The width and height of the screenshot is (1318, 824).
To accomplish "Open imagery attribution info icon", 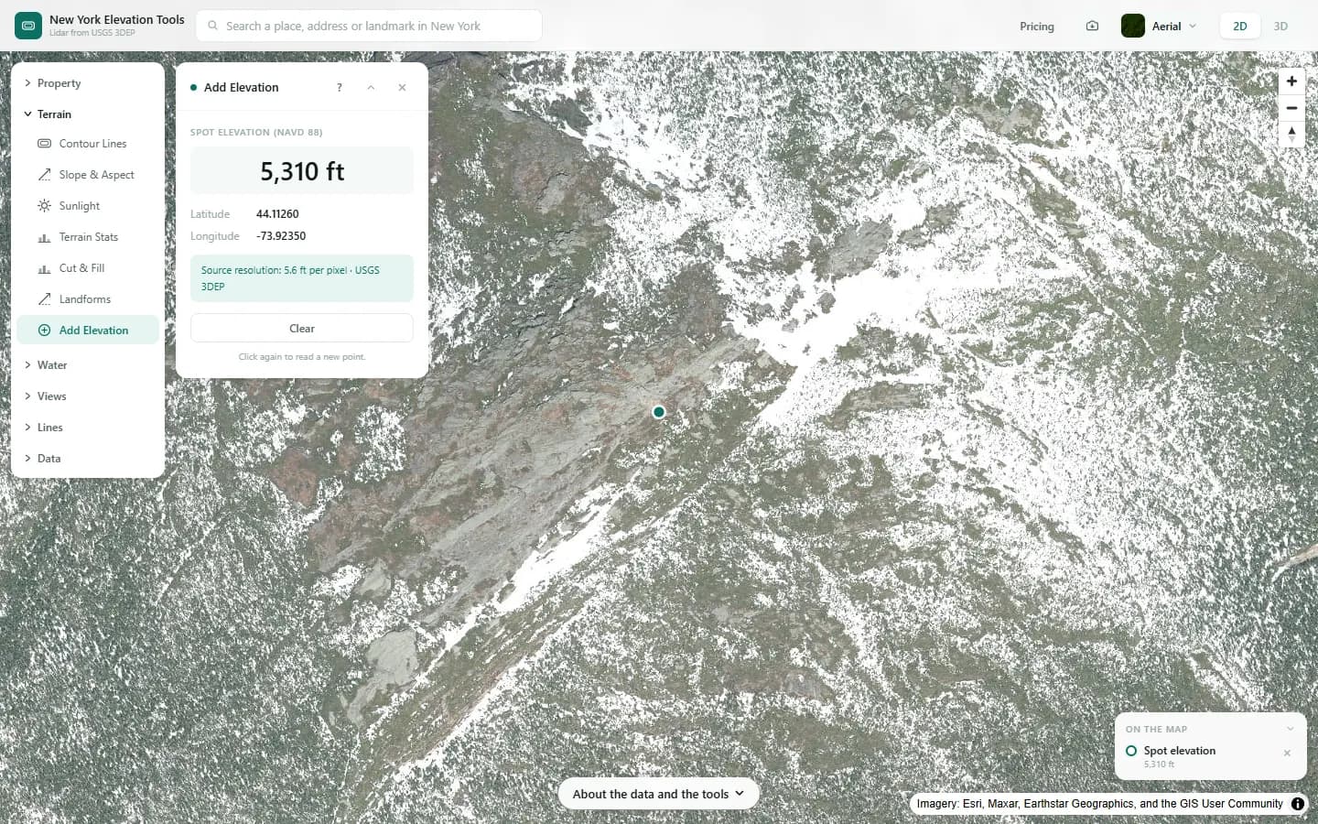I will [x=1298, y=804].
